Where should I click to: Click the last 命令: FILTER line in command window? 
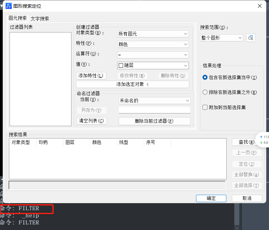coord(19,223)
